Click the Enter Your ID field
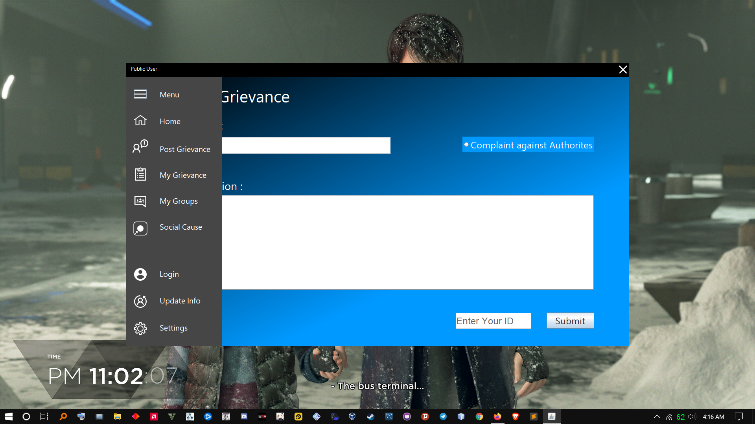Image resolution: width=755 pixels, height=424 pixels. click(493, 321)
